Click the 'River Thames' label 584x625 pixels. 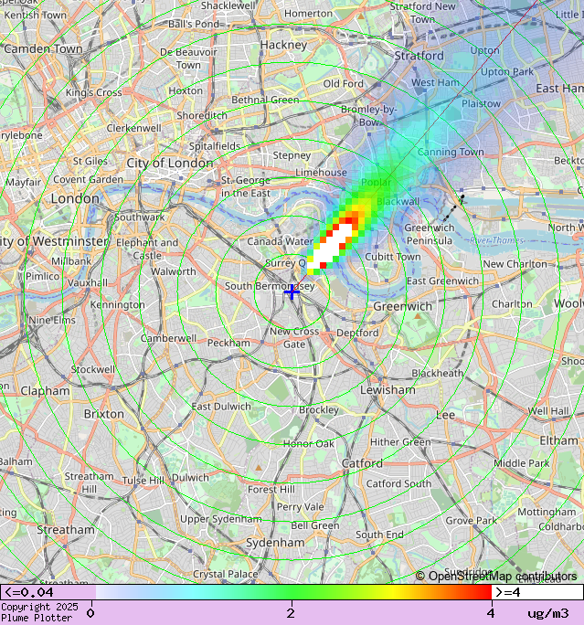[496, 240]
